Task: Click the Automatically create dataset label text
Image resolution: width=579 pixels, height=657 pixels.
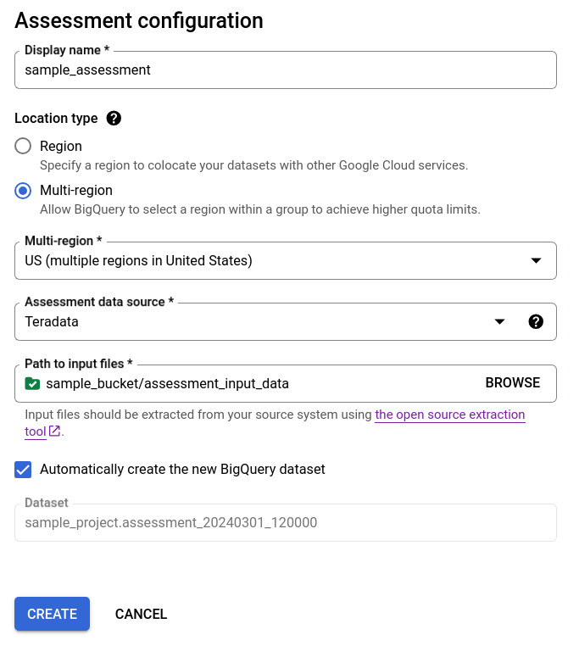Action: click(182, 470)
